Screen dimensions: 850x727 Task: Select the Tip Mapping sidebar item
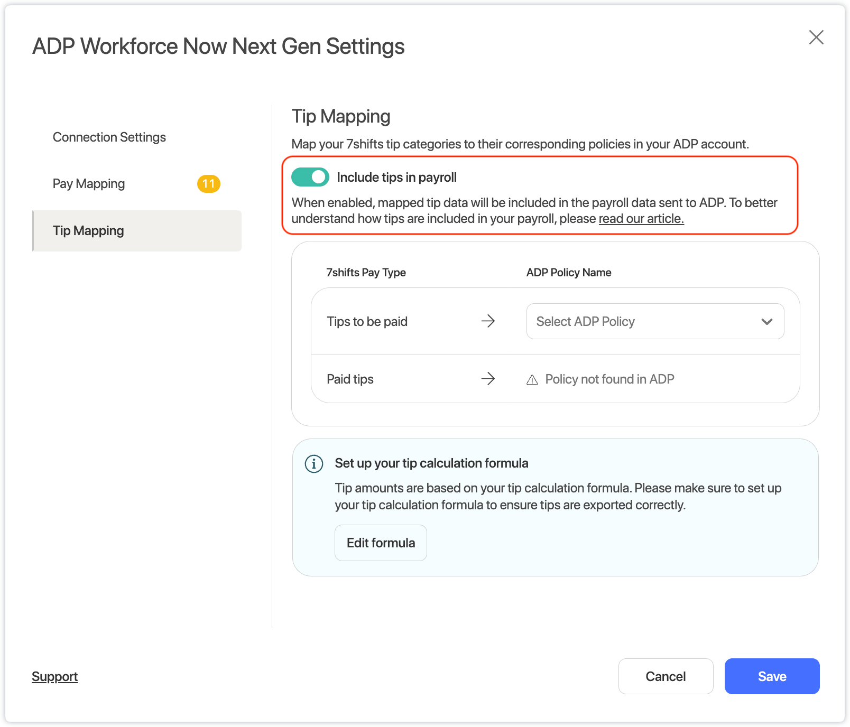tap(88, 231)
